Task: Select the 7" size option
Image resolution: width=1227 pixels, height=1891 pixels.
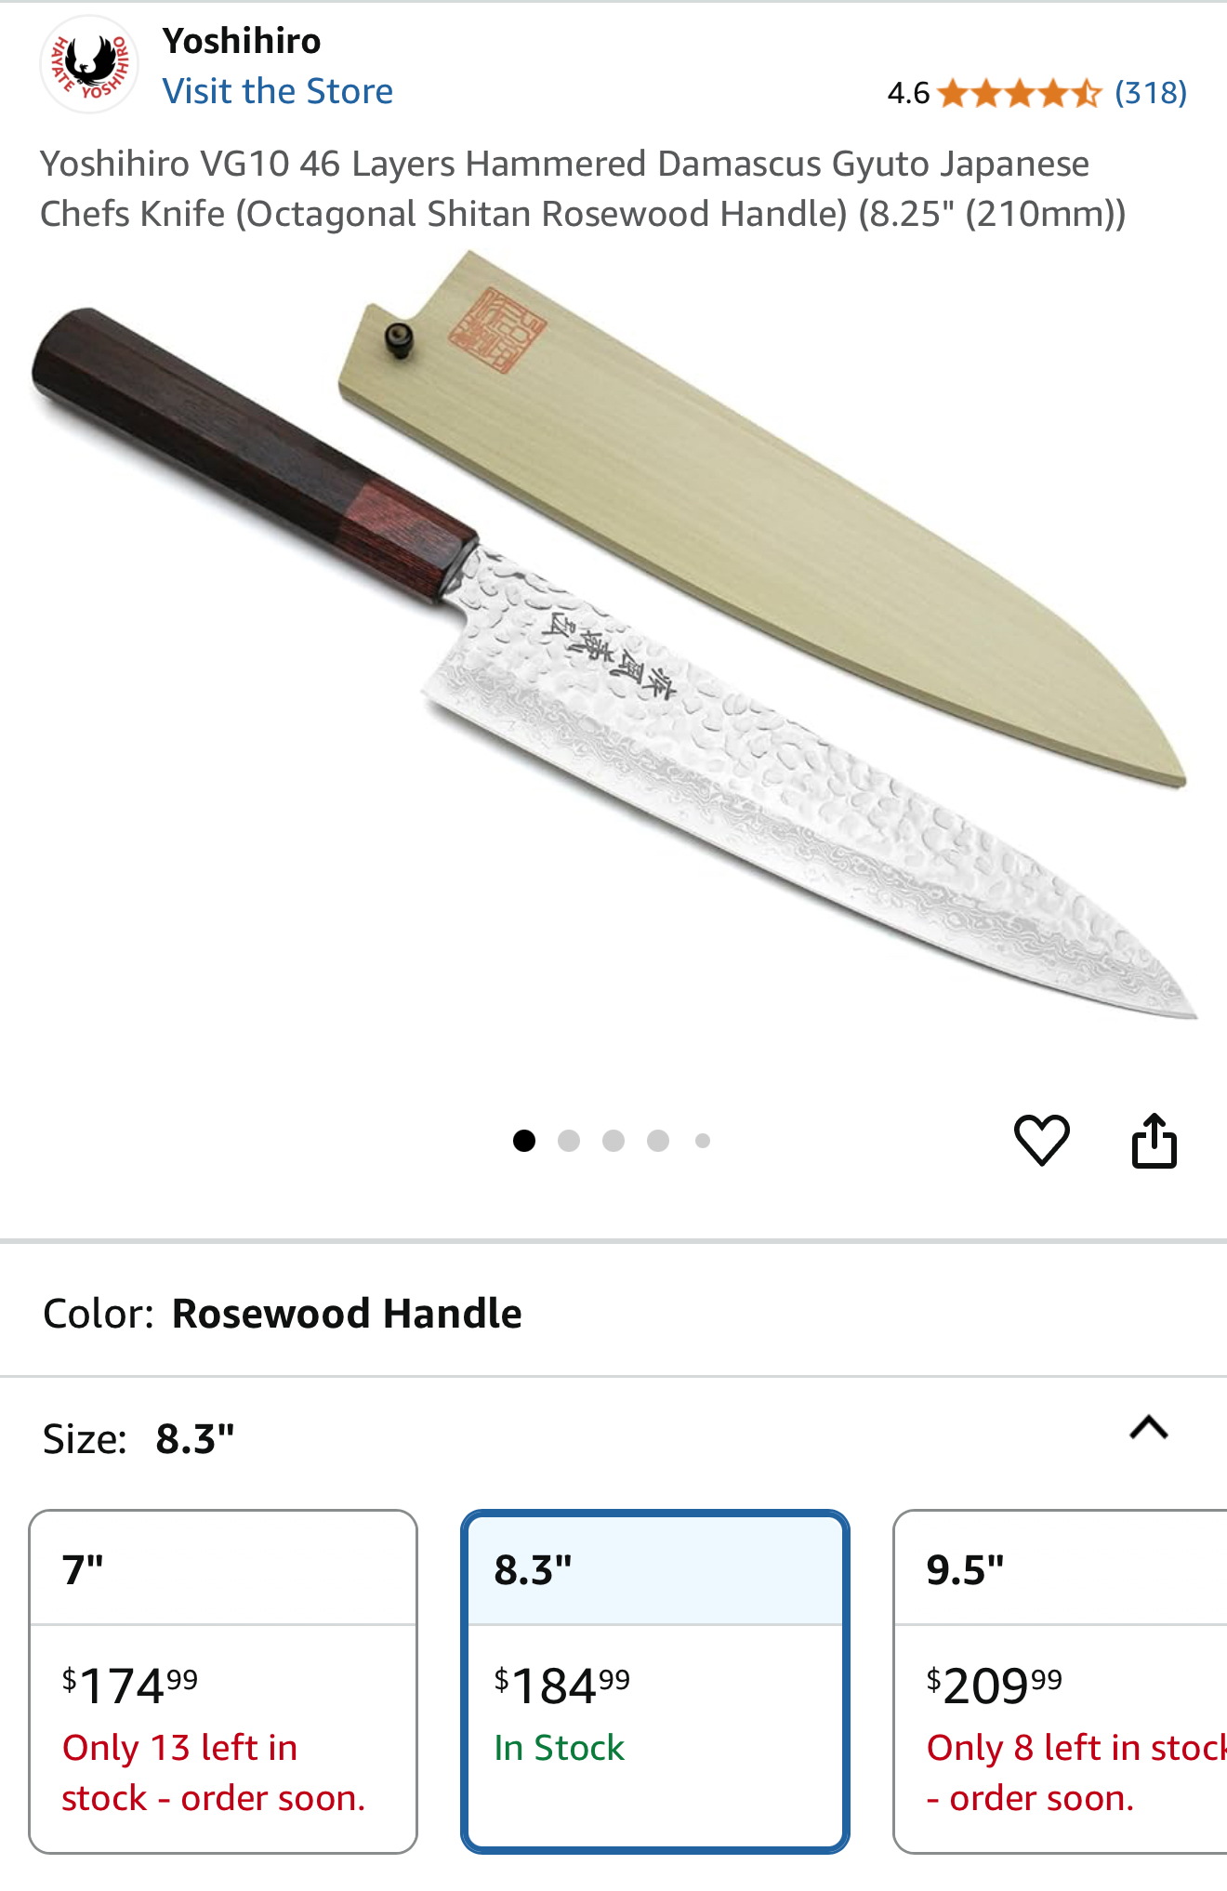Action: pos(223,1681)
